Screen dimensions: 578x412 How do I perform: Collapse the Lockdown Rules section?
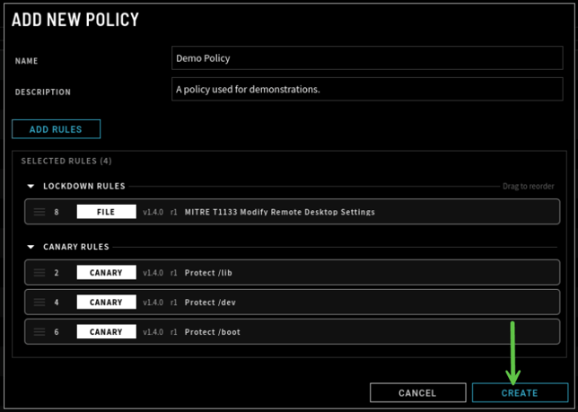(31, 186)
